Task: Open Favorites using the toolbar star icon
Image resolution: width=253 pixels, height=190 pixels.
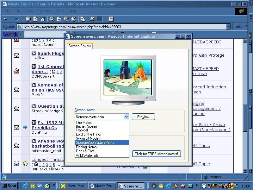Action: pos(59,19)
